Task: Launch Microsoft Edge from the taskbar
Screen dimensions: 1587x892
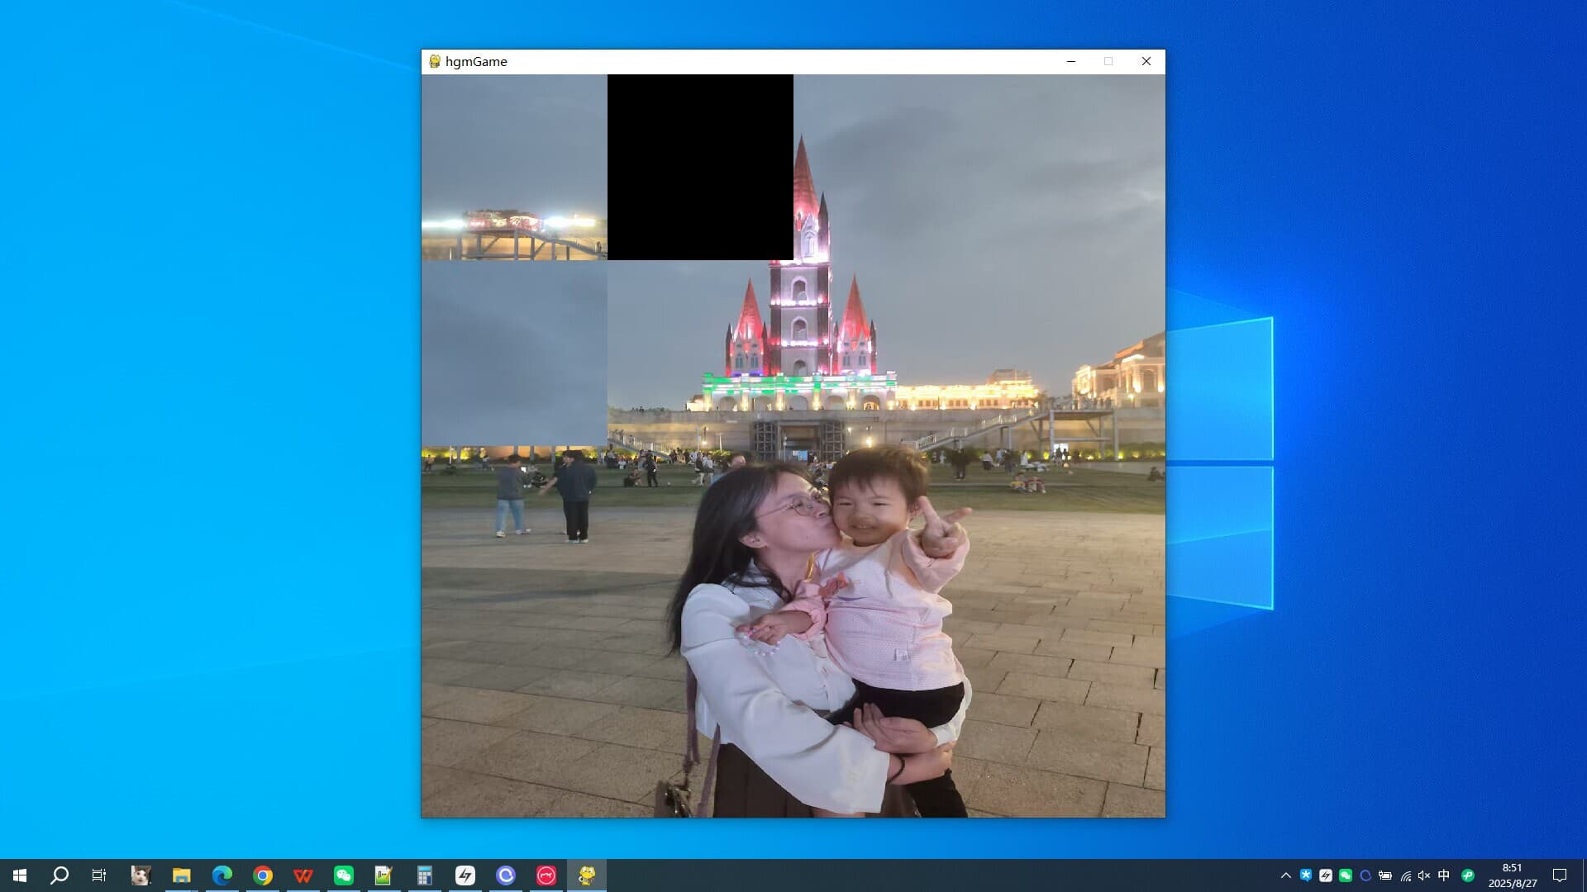Action: [x=222, y=875]
